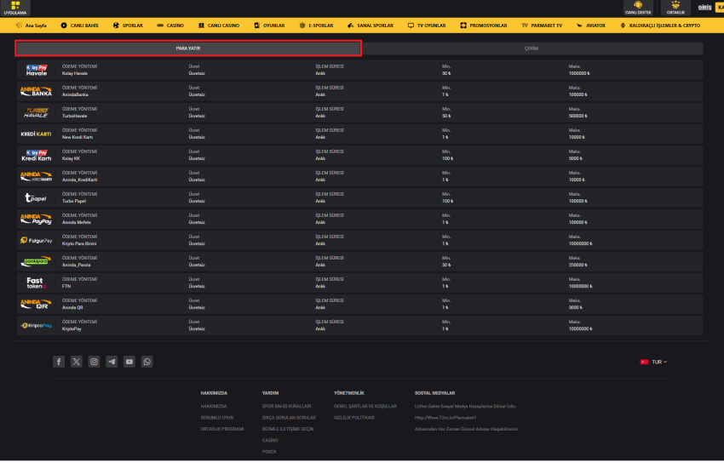
Task: Open the Uygulama app grid icon
Action: [x=15, y=8]
